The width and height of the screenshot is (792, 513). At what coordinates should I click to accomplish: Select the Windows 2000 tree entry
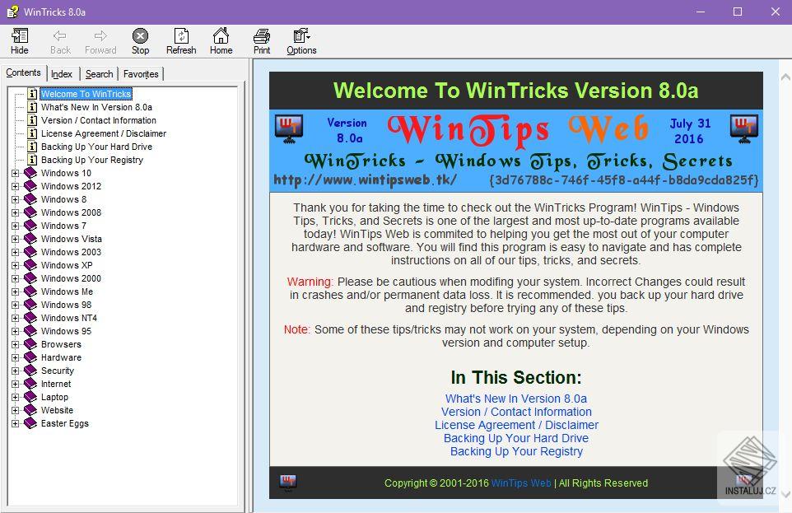tap(71, 278)
